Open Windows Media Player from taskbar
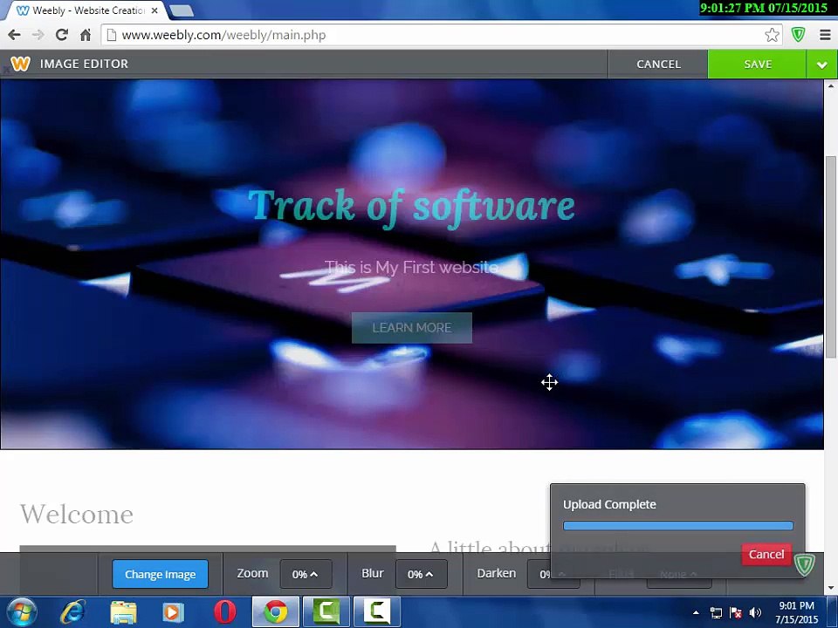838x628 pixels. [x=173, y=612]
